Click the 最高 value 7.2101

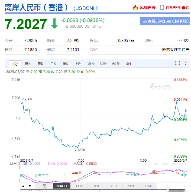[73, 50]
